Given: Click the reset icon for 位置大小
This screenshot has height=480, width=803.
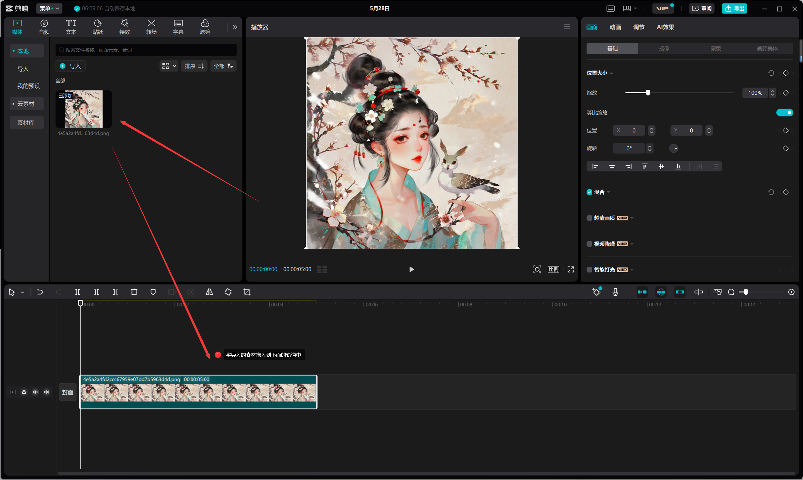Looking at the screenshot, I should tap(771, 73).
